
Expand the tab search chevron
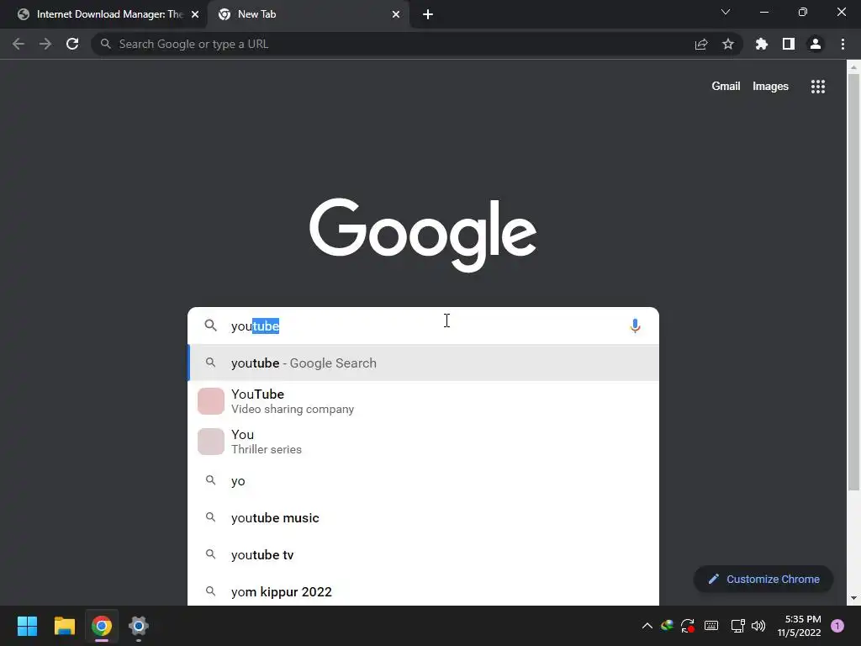726,12
